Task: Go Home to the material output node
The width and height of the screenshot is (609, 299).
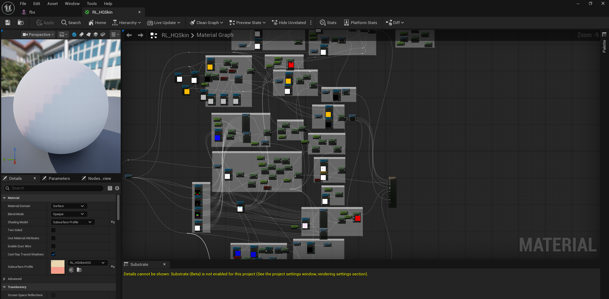Action: (97, 23)
